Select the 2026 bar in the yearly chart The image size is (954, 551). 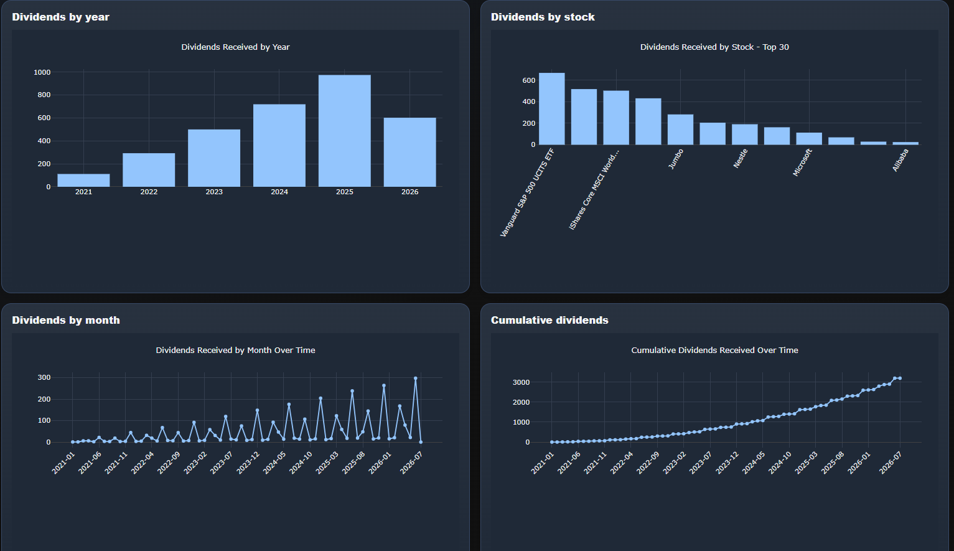click(x=410, y=152)
